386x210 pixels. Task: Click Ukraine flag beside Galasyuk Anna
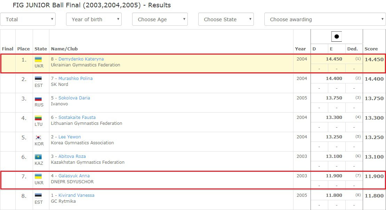(x=38, y=176)
